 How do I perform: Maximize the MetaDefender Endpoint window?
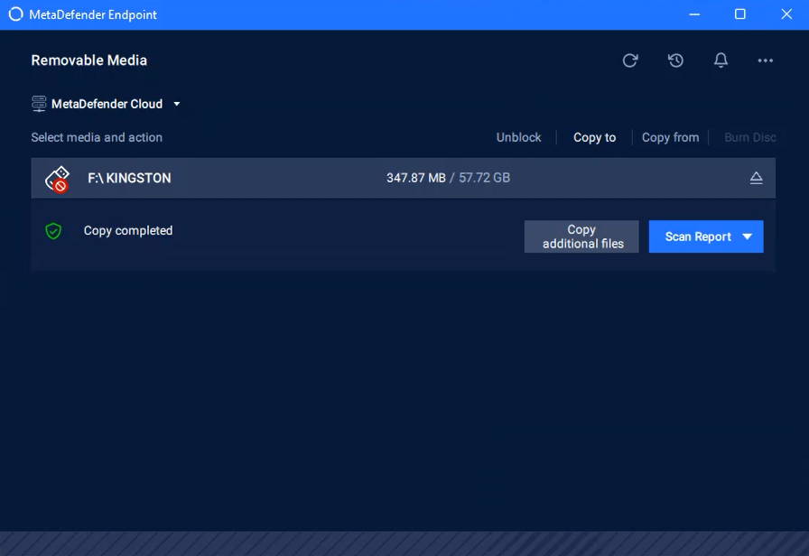pyautogui.click(x=739, y=14)
